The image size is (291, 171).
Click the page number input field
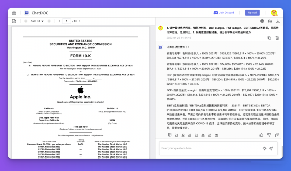[x=67, y=21]
